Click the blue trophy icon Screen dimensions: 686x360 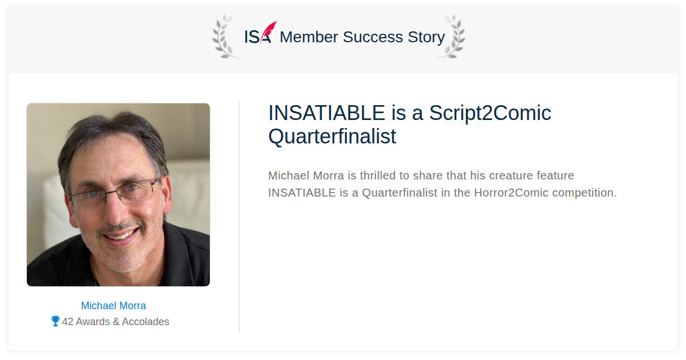[x=55, y=321]
